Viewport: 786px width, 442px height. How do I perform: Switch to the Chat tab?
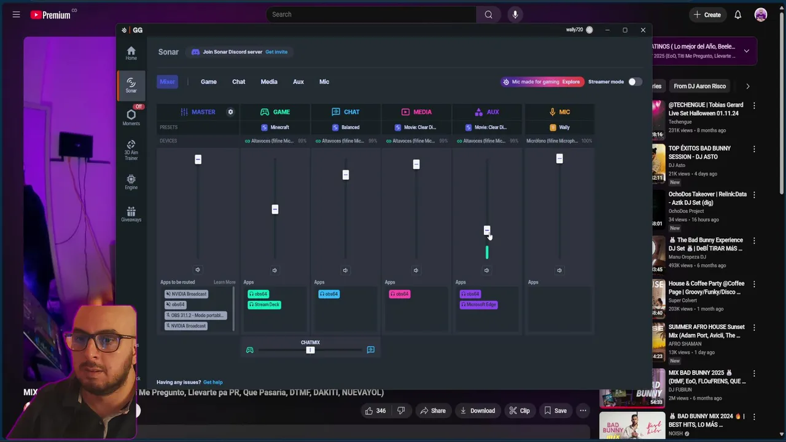click(238, 82)
